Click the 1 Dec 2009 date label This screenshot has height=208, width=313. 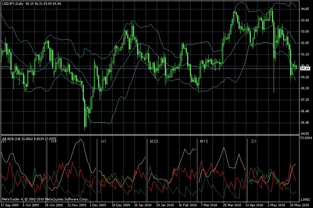(x=98, y=205)
